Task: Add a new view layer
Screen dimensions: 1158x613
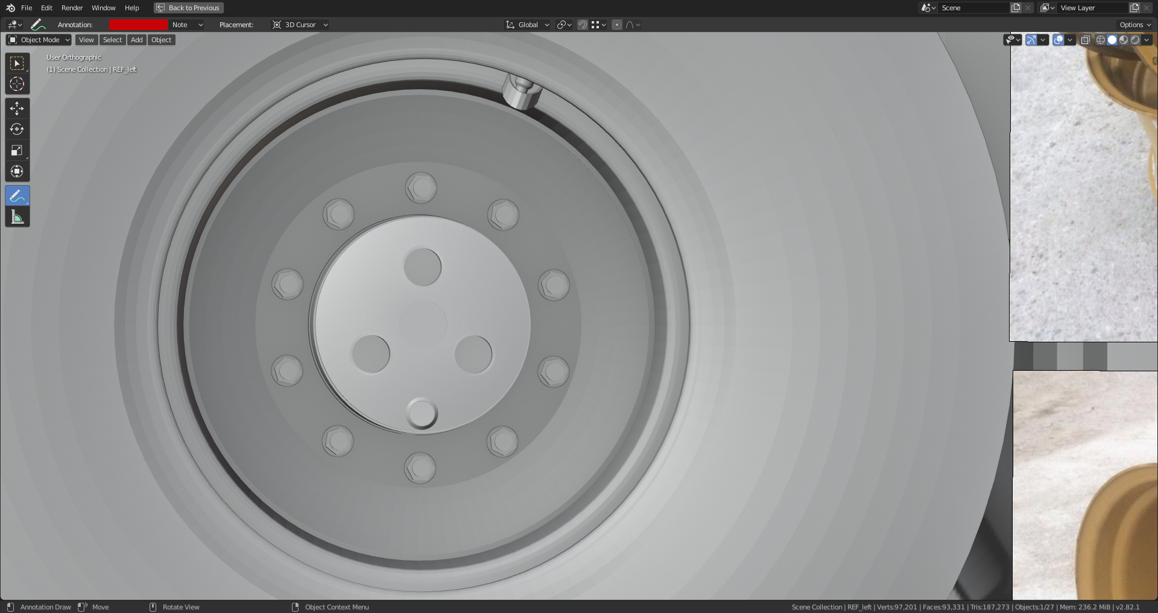Action: [1134, 8]
